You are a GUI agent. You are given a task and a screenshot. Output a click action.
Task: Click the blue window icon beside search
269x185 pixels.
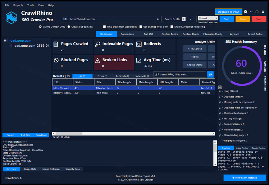click(210, 75)
